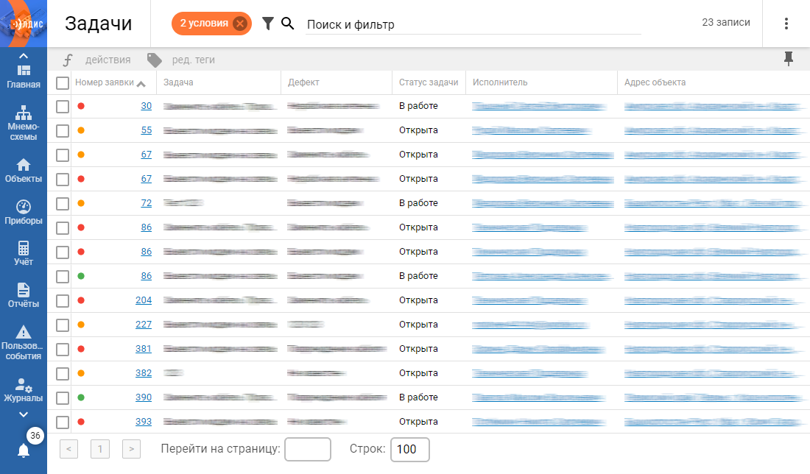Open request number 393 link
Image resolution: width=810 pixels, height=474 pixels.
point(144,421)
